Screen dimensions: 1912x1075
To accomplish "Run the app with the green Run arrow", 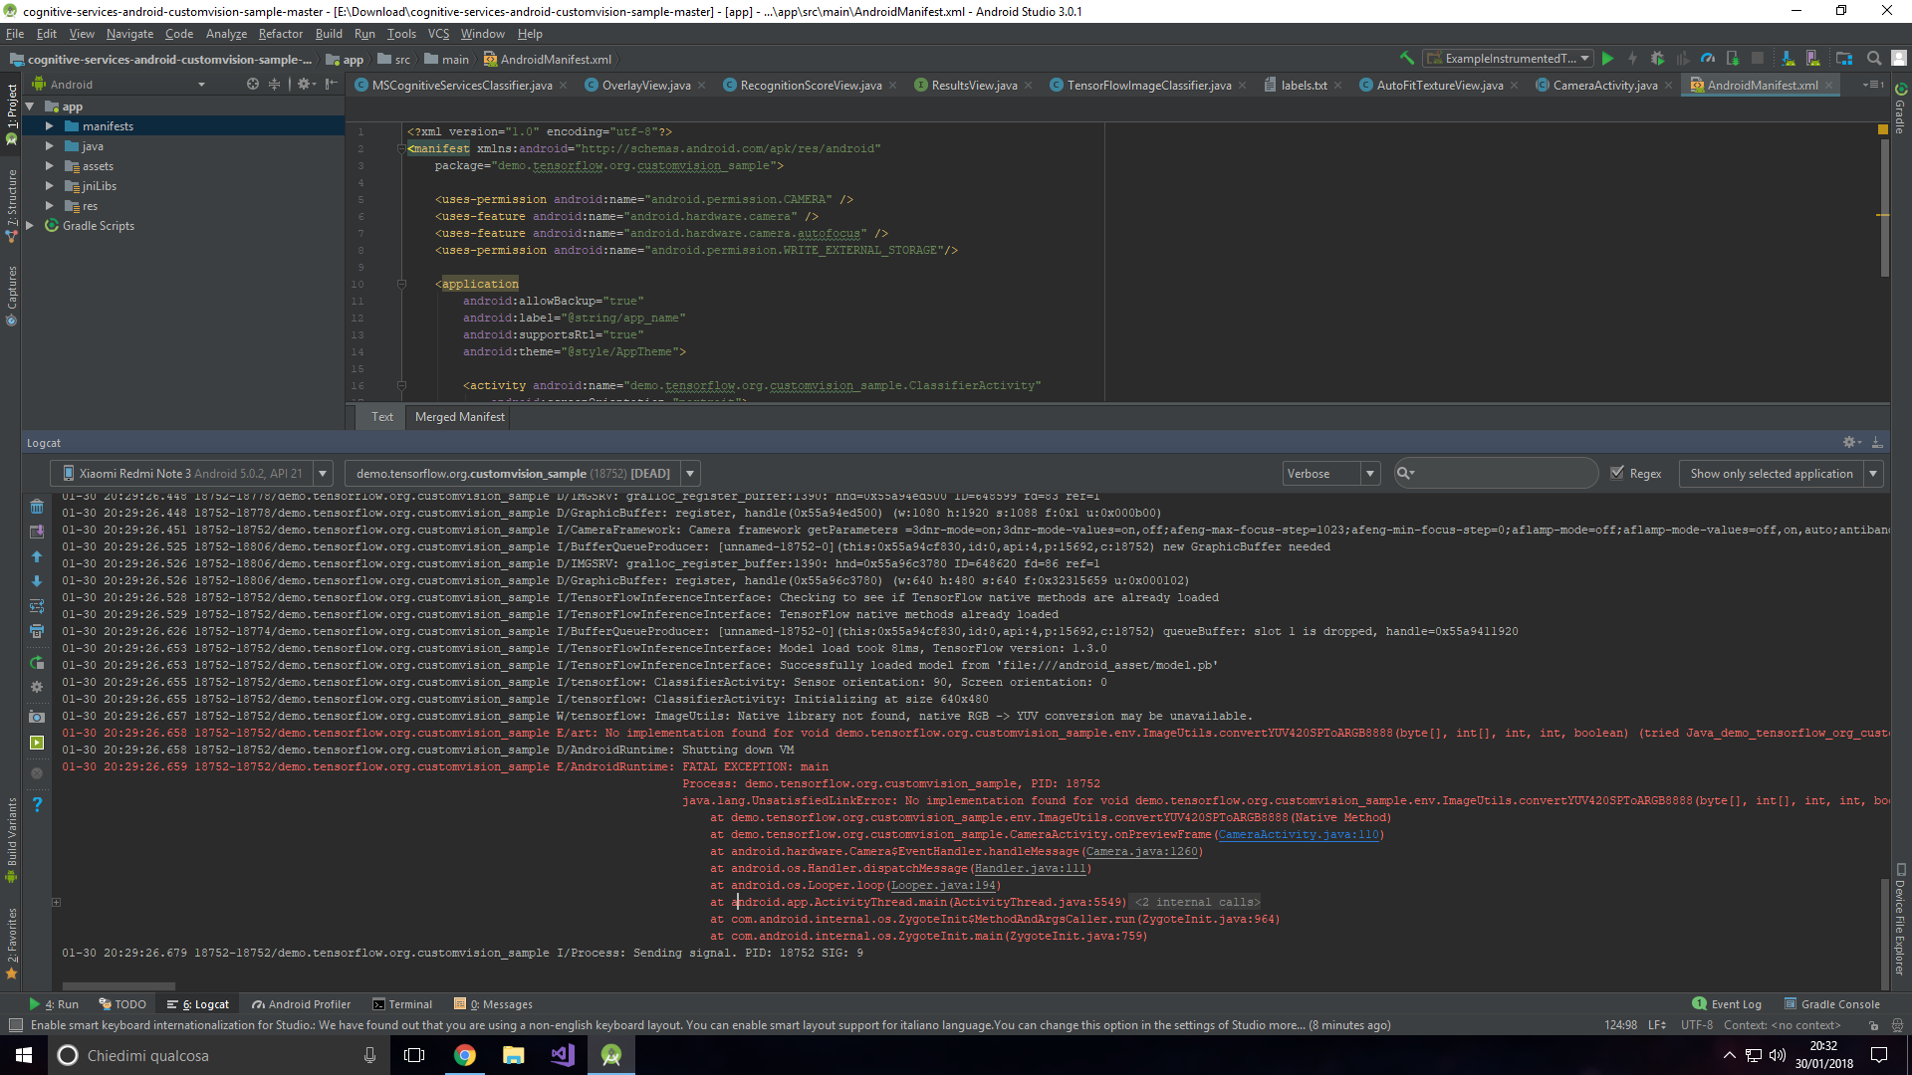I will tap(1609, 59).
